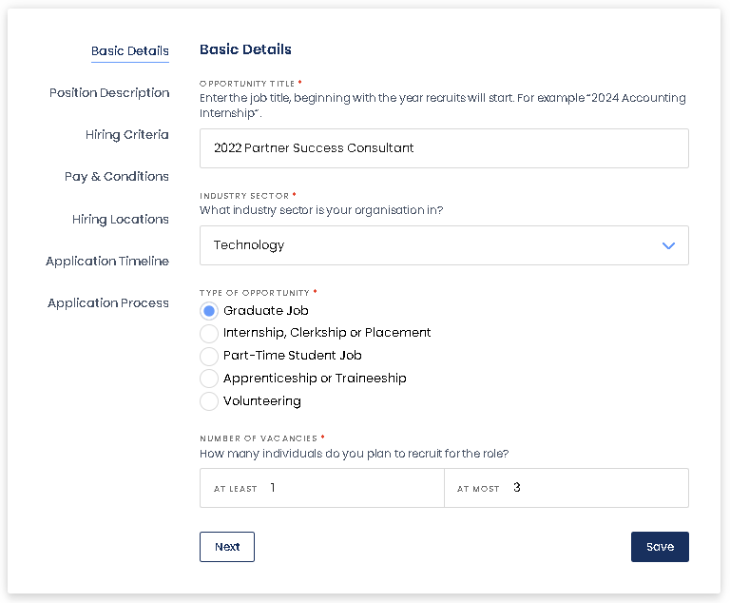Switch to the Application Timeline tab

coord(107,262)
